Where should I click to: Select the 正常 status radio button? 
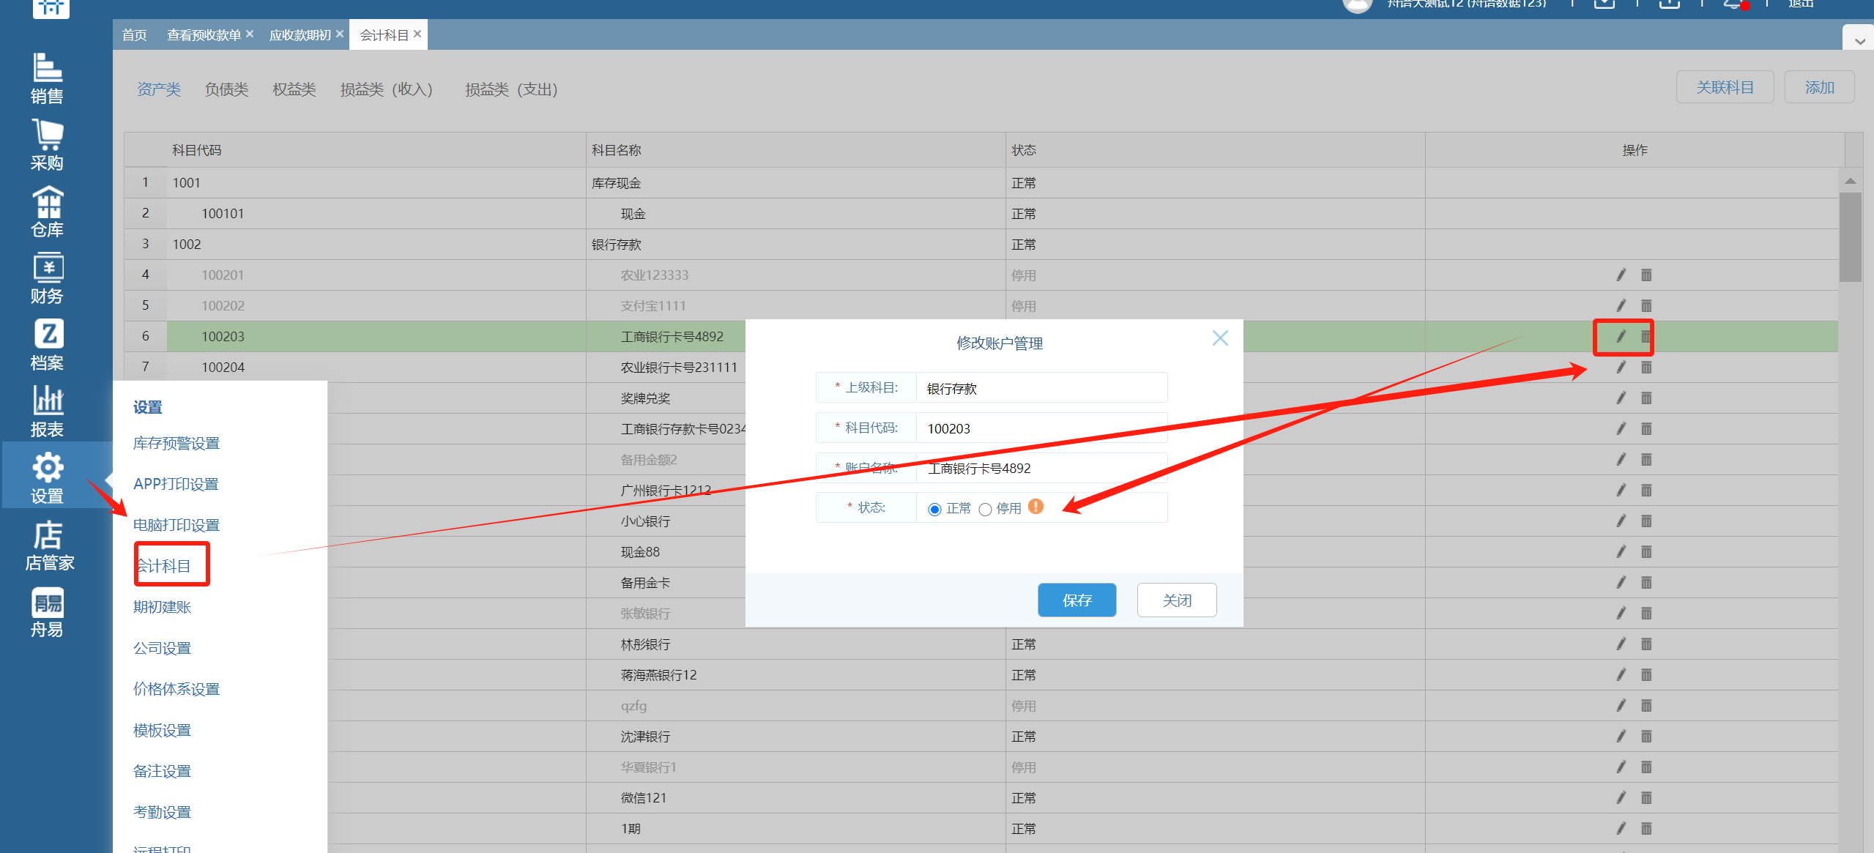tap(934, 510)
